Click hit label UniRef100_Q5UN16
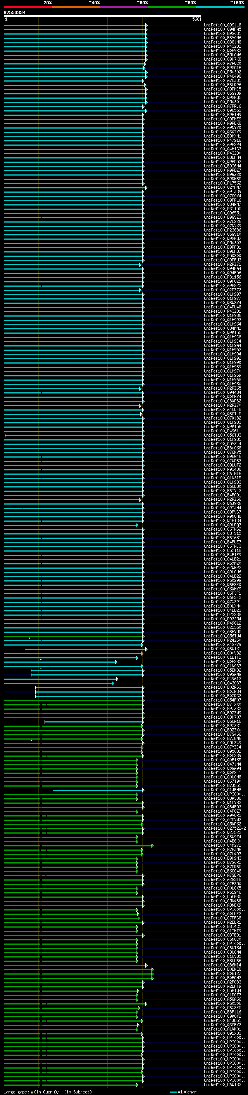 click(x=222, y=722)
